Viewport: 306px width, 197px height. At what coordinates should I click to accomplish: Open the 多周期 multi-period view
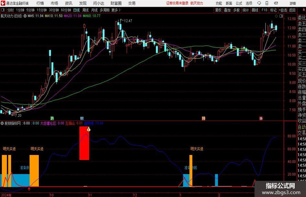[105, 10]
